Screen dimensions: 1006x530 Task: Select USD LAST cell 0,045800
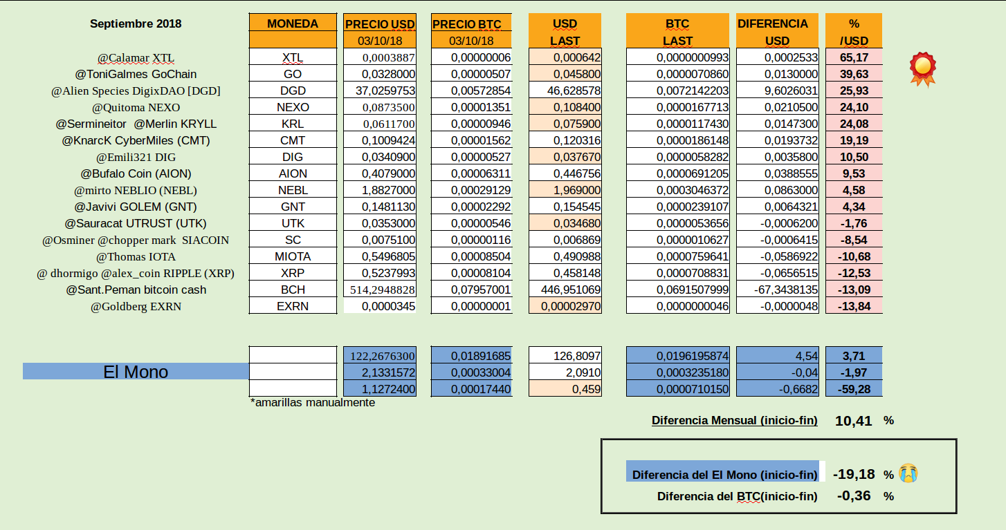click(565, 74)
